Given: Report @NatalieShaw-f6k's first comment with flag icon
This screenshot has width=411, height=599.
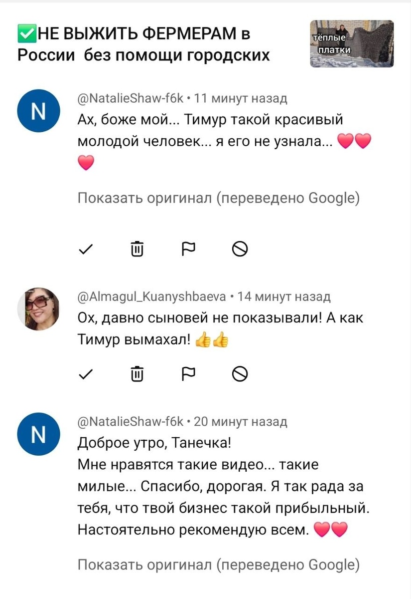Looking at the screenshot, I should point(188,248).
